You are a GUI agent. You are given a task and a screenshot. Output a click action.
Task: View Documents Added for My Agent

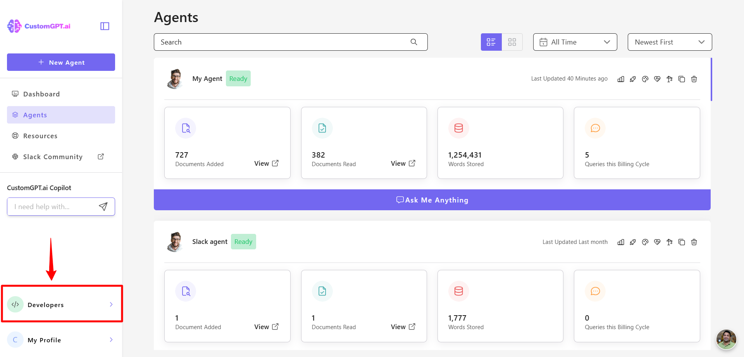[x=266, y=163]
